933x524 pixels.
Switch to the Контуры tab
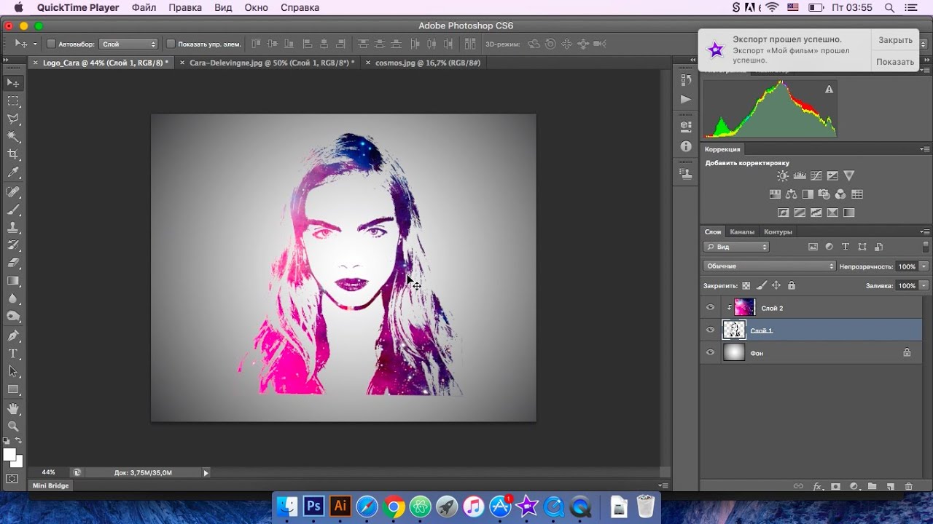778,231
